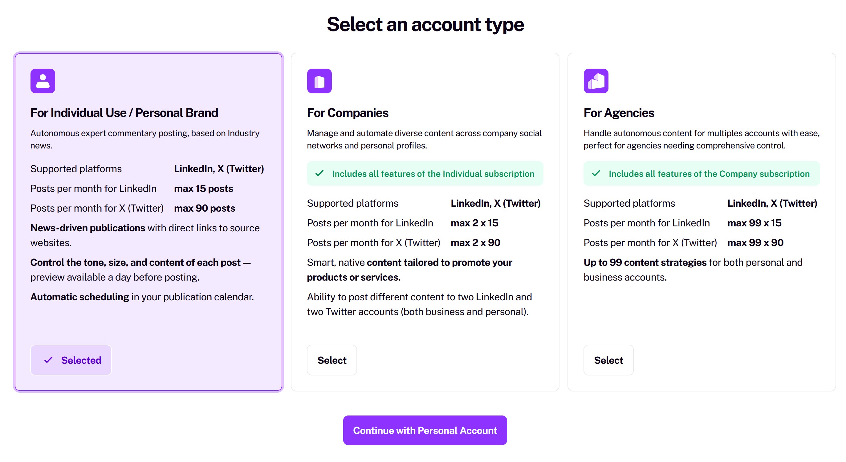
Task: Click 'Up to 99 content strategies' text
Action: click(x=645, y=262)
